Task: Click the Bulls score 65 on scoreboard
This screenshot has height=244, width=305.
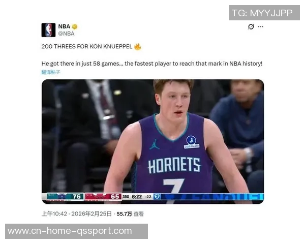Action: [x=115, y=197]
